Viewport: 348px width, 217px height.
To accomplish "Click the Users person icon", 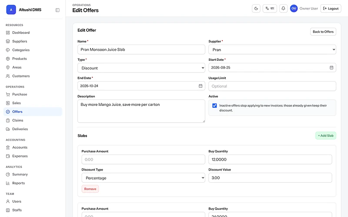I will [8, 201].
